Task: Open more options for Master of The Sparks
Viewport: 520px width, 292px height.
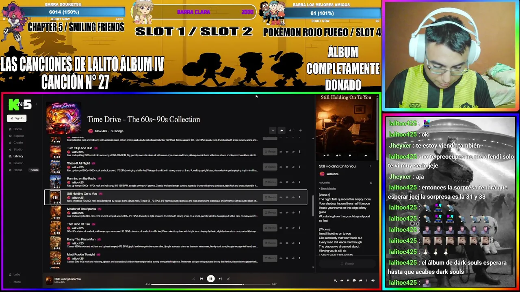Action: coord(299,213)
